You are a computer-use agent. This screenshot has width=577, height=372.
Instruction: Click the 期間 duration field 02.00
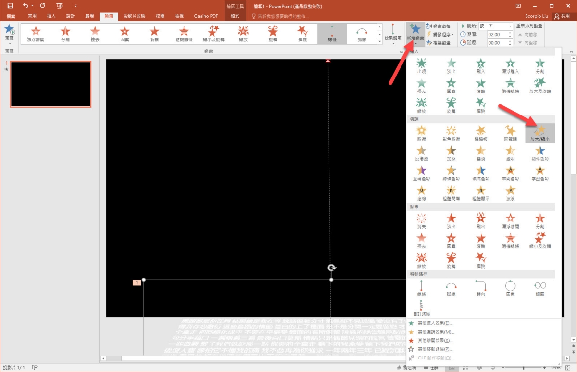[x=496, y=35]
